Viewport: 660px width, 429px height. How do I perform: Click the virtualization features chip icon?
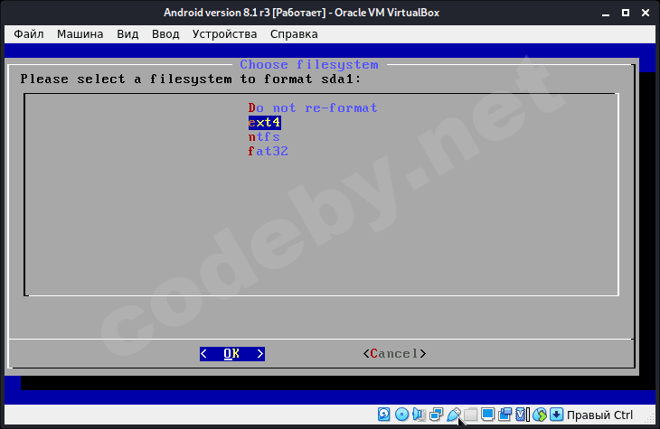coord(521,415)
